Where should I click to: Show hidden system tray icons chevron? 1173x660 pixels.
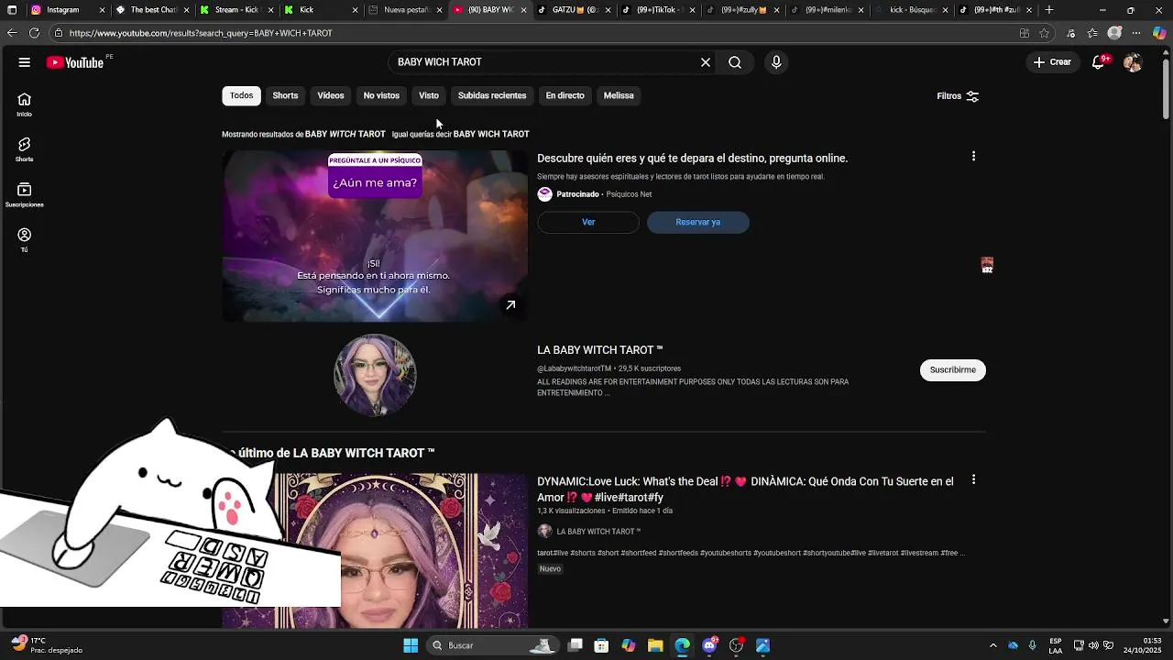point(993,645)
